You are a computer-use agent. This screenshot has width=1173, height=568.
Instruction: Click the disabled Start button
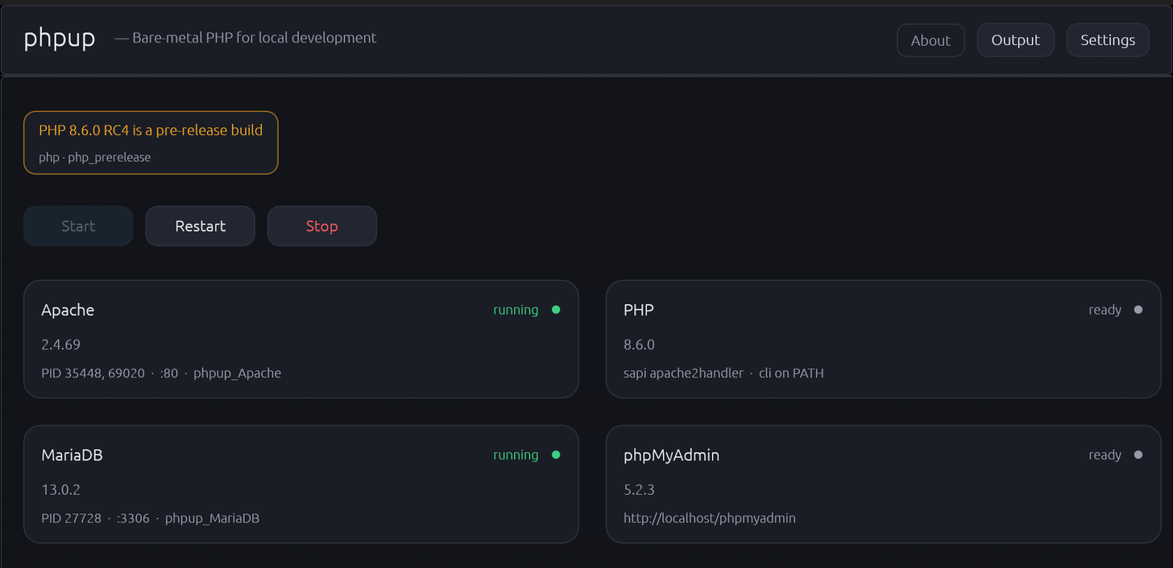coord(78,226)
